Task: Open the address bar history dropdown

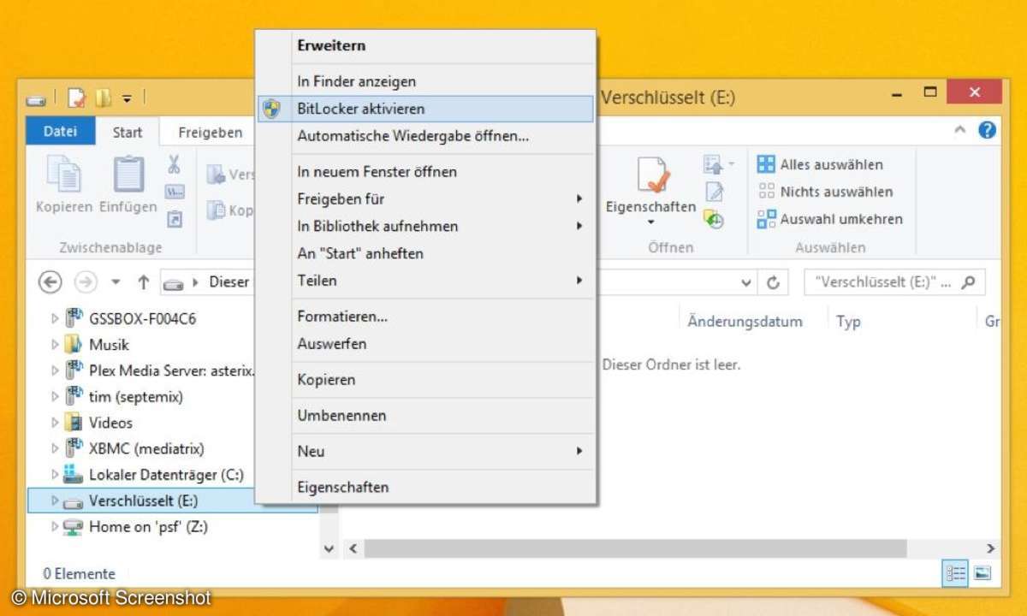Action: click(x=746, y=282)
